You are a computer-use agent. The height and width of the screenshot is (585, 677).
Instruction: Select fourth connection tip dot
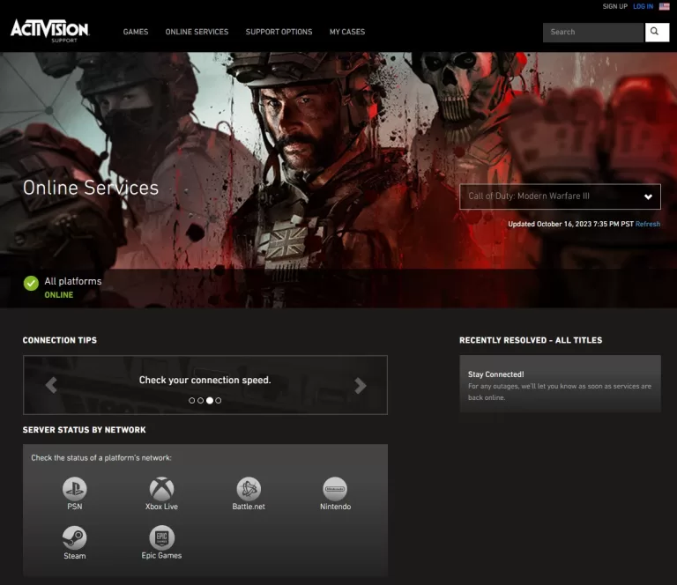(x=218, y=400)
